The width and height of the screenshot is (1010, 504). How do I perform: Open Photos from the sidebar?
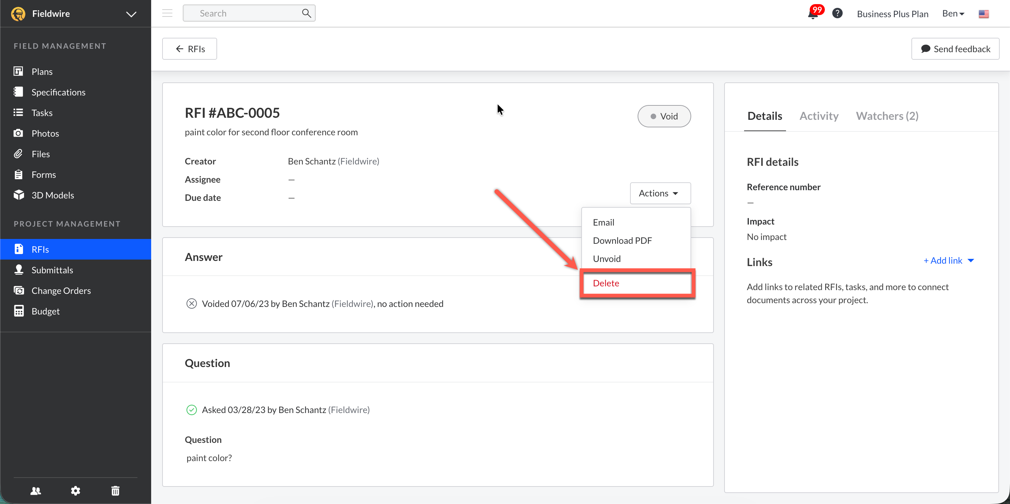(x=45, y=133)
